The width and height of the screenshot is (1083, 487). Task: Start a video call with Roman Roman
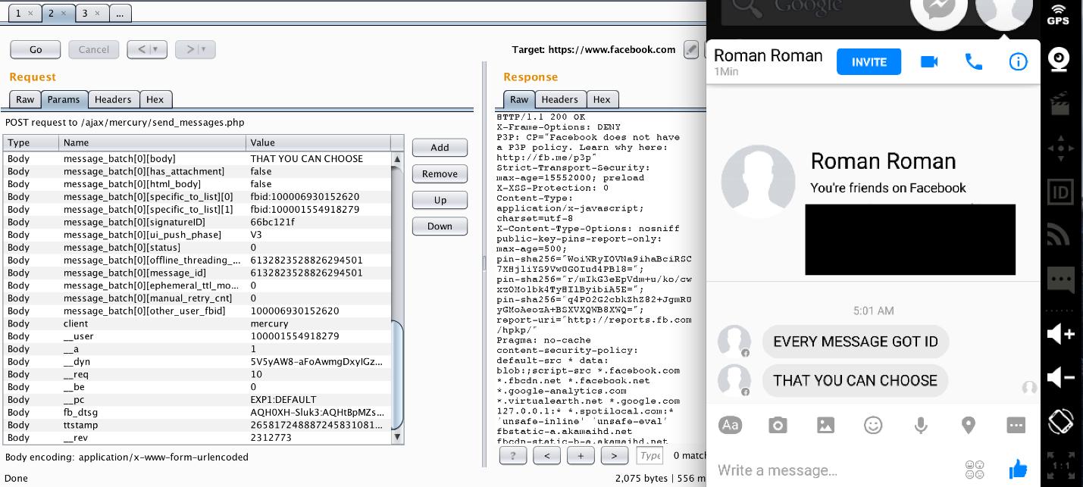pos(929,62)
